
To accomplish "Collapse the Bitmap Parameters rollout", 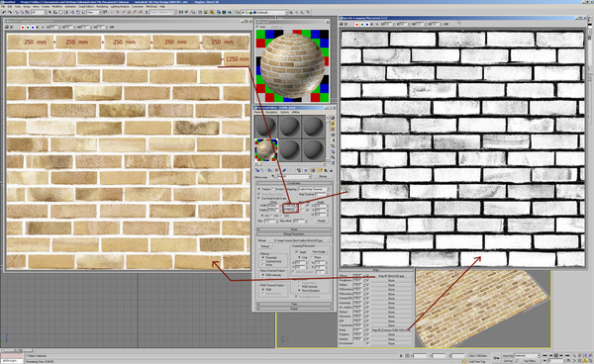I will pos(294,233).
